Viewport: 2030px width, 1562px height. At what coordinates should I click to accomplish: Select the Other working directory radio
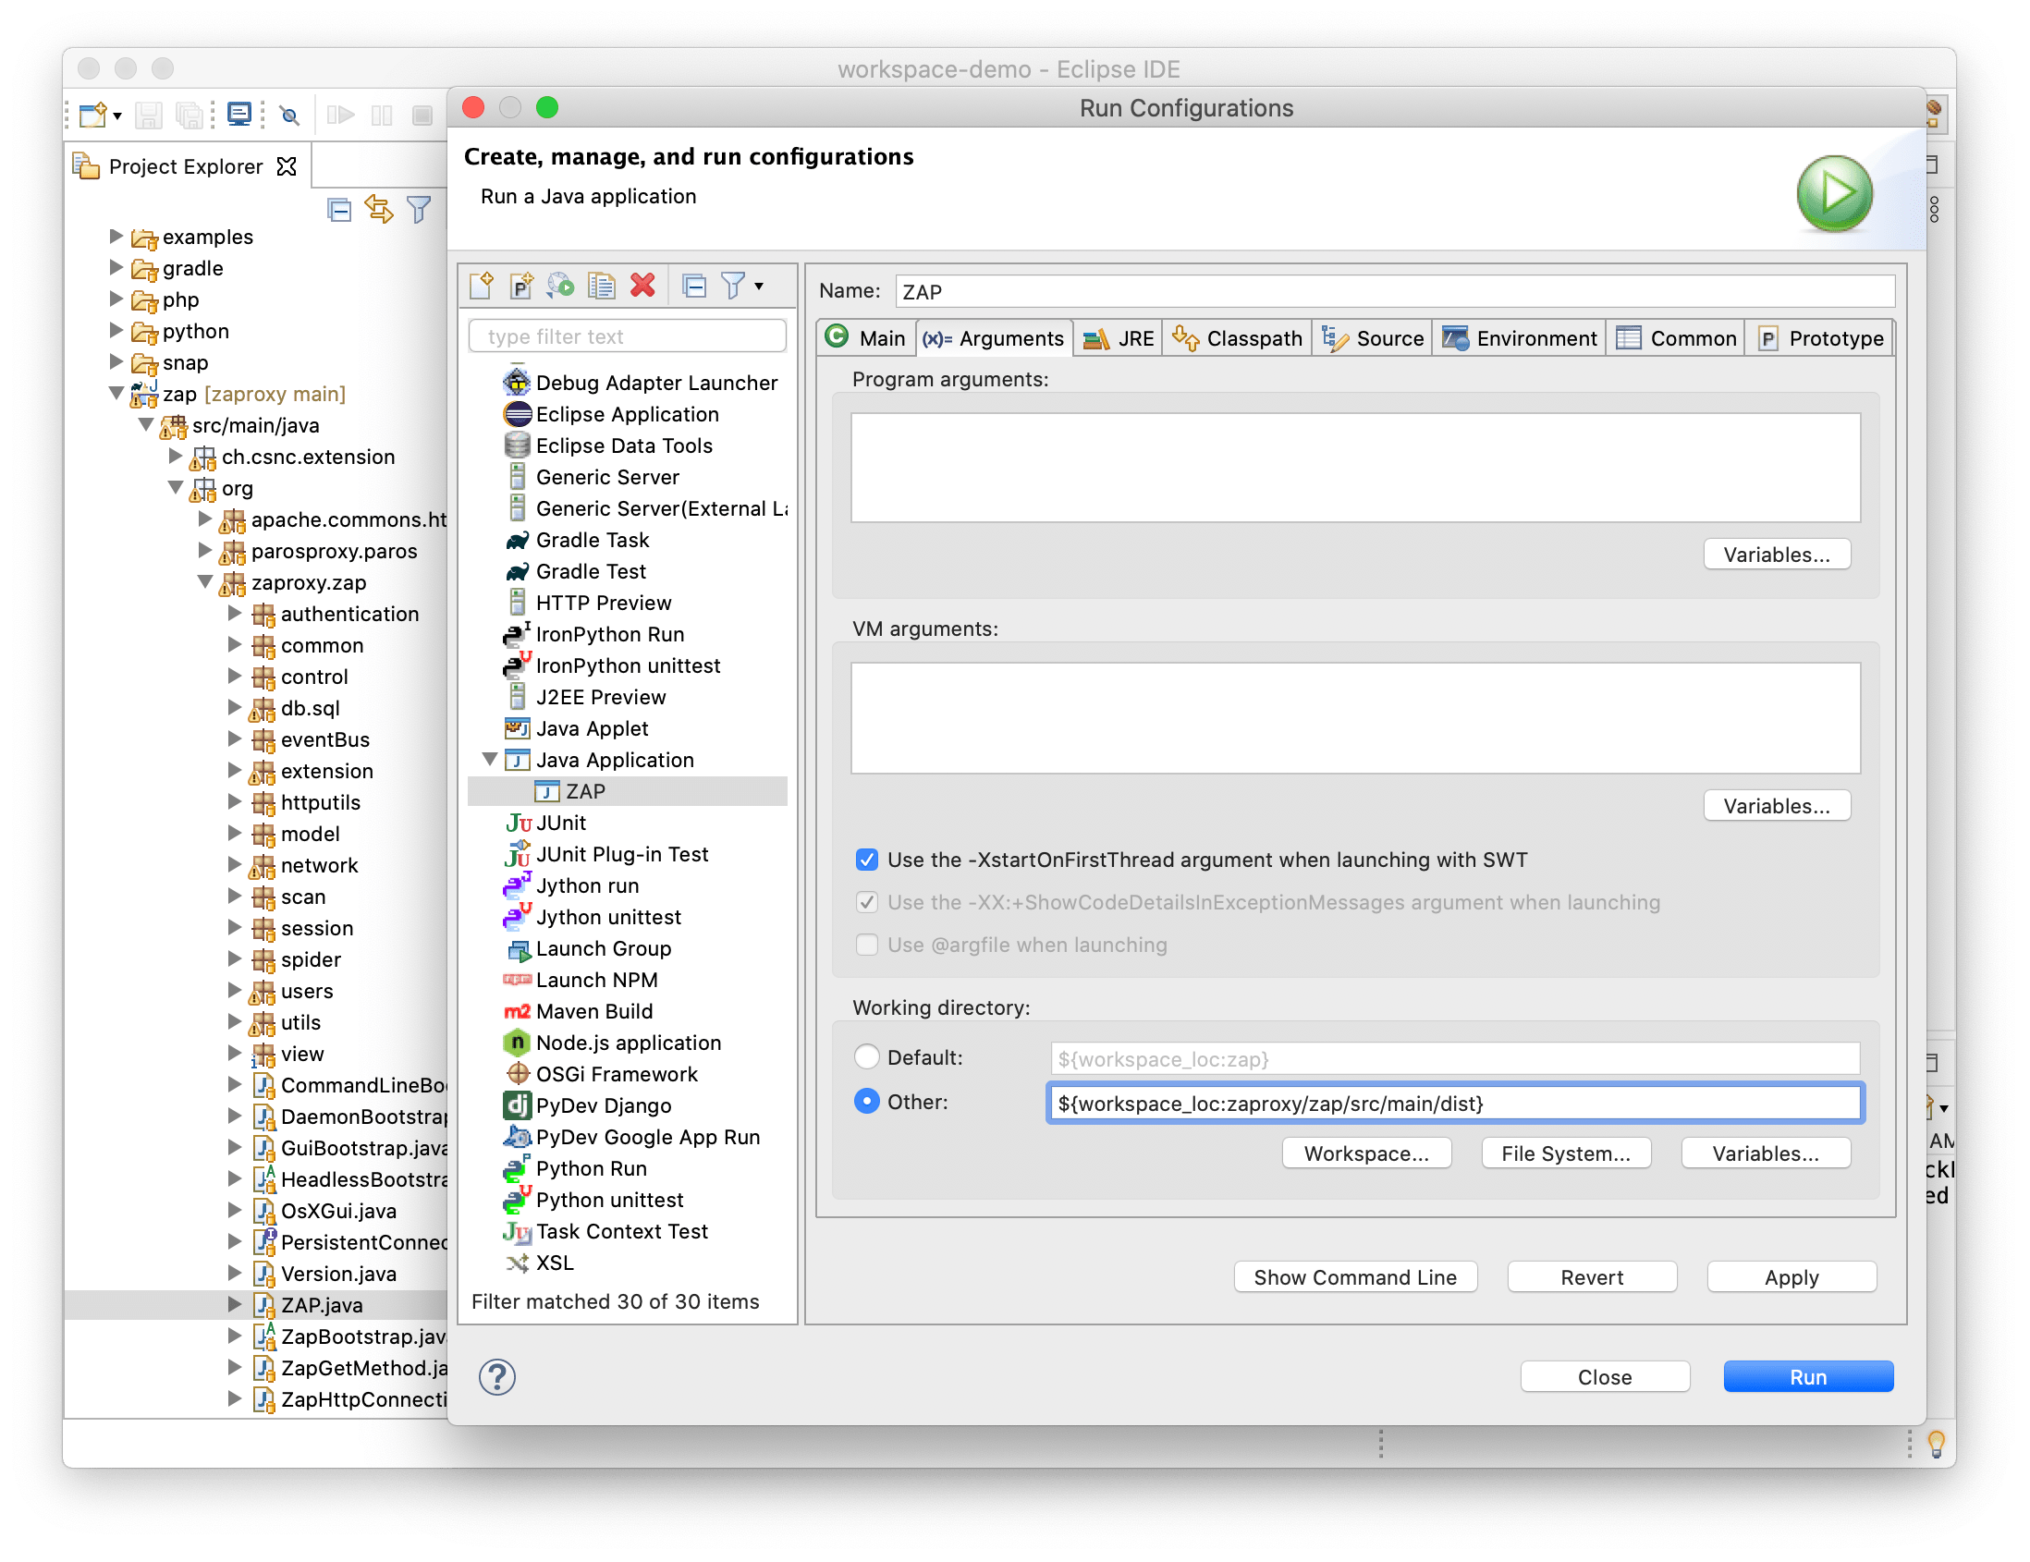tap(866, 1101)
